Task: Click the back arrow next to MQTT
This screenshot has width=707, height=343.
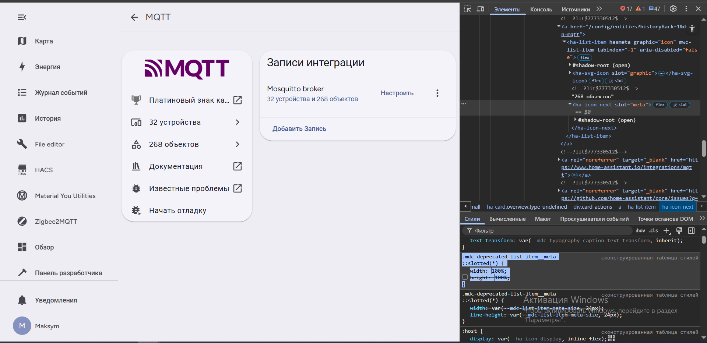Action: 134,17
